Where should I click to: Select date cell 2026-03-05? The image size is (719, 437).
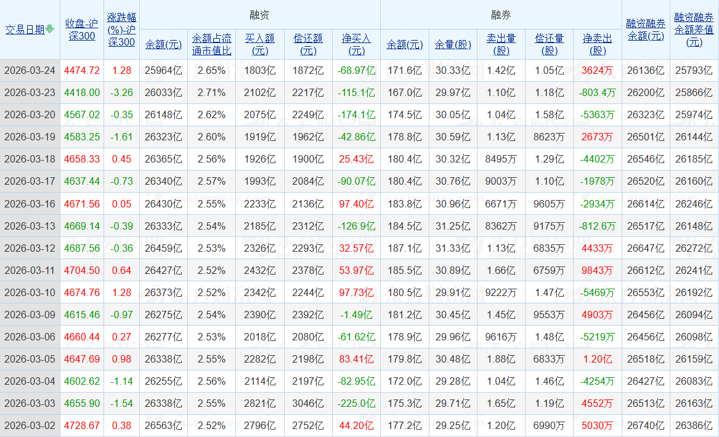pyautogui.click(x=30, y=359)
